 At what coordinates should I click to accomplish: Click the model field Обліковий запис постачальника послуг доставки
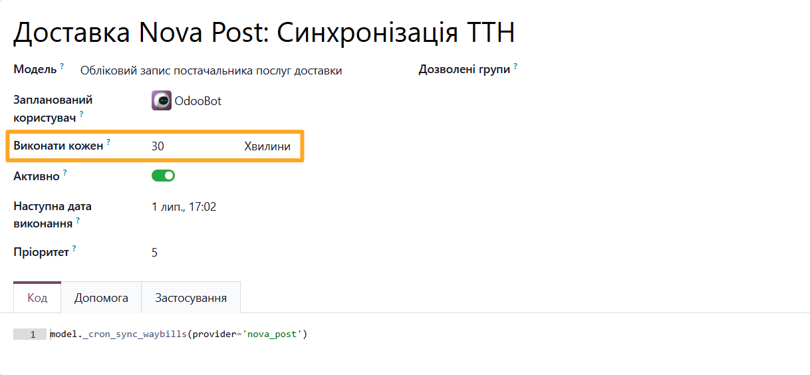211,70
